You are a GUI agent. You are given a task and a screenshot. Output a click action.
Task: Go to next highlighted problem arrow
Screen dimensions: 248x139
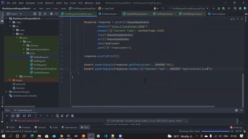[x=241, y=19]
